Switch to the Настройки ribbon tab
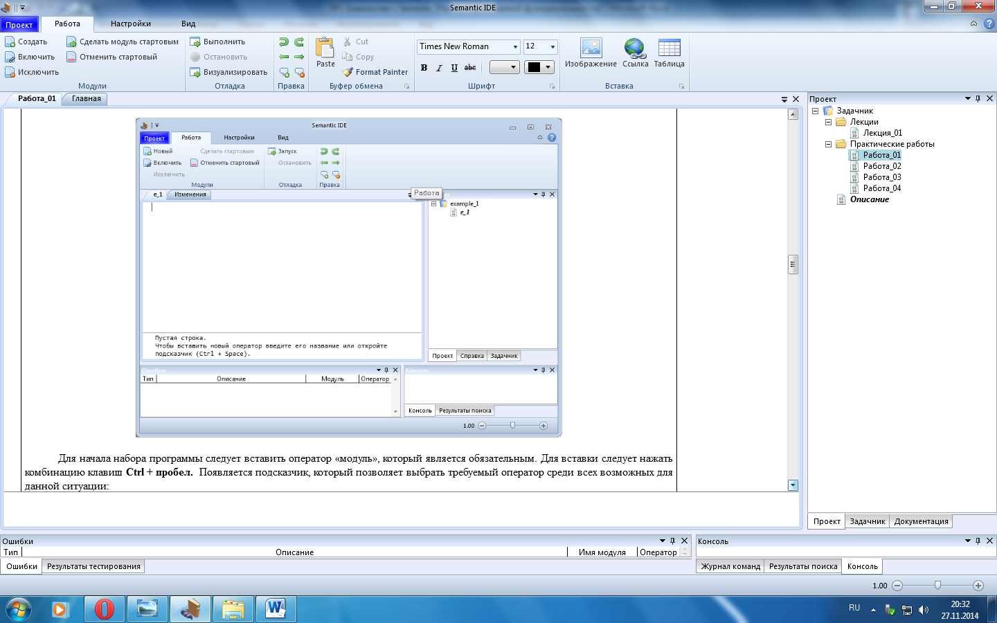Viewport: 997px width, 623px height. coord(131,24)
